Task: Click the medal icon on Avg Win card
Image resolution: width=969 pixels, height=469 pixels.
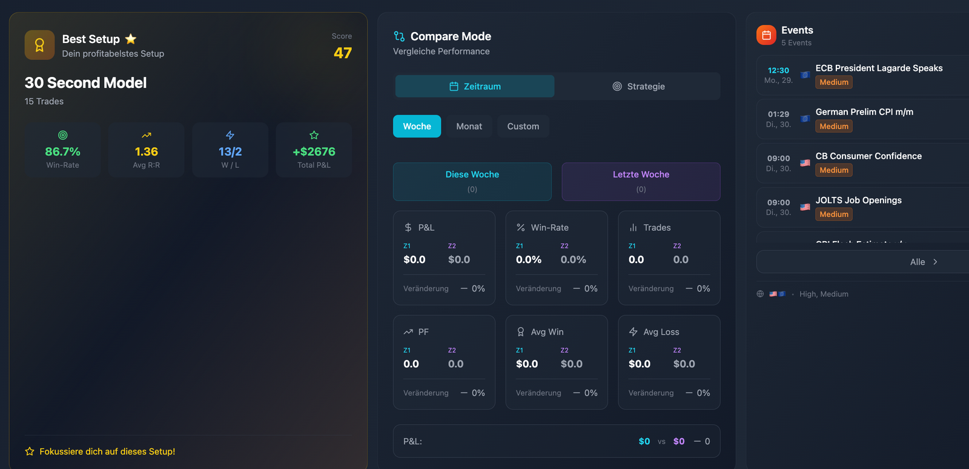Action: tap(521, 332)
